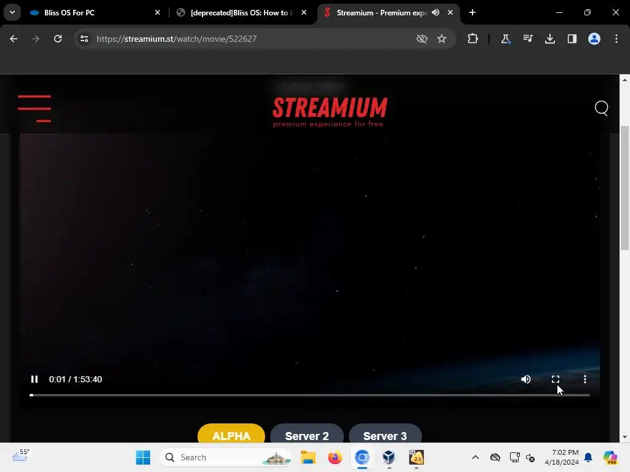The width and height of the screenshot is (630, 472).
Task: Go back to previous page
Action: click(14, 39)
